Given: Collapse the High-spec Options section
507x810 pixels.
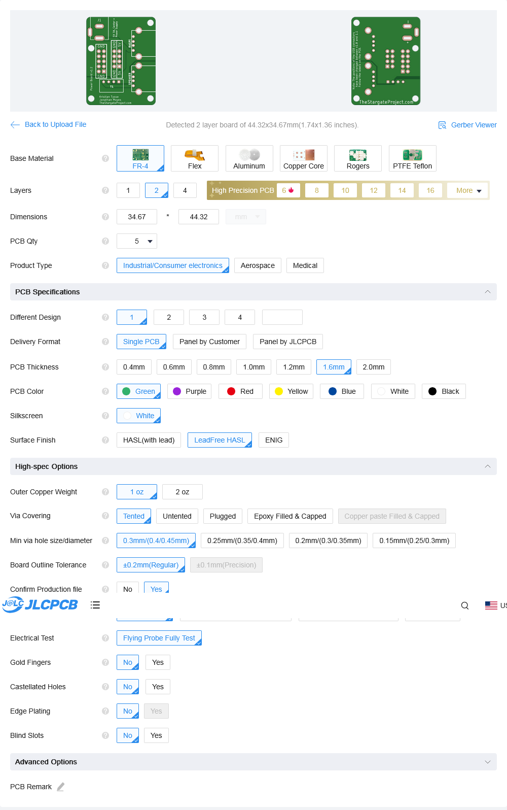Looking at the screenshot, I should pyautogui.click(x=487, y=466).
